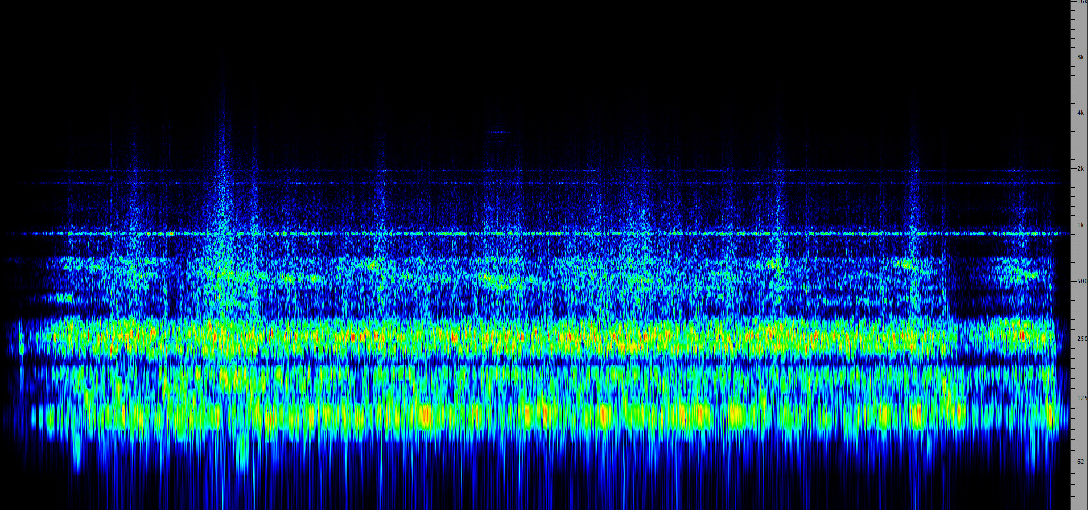Image resolution: width=1088 pixels, height=510 pixels.
Task: Click the dense energy band around 250 Hz
Action: (x=512, y=337)
